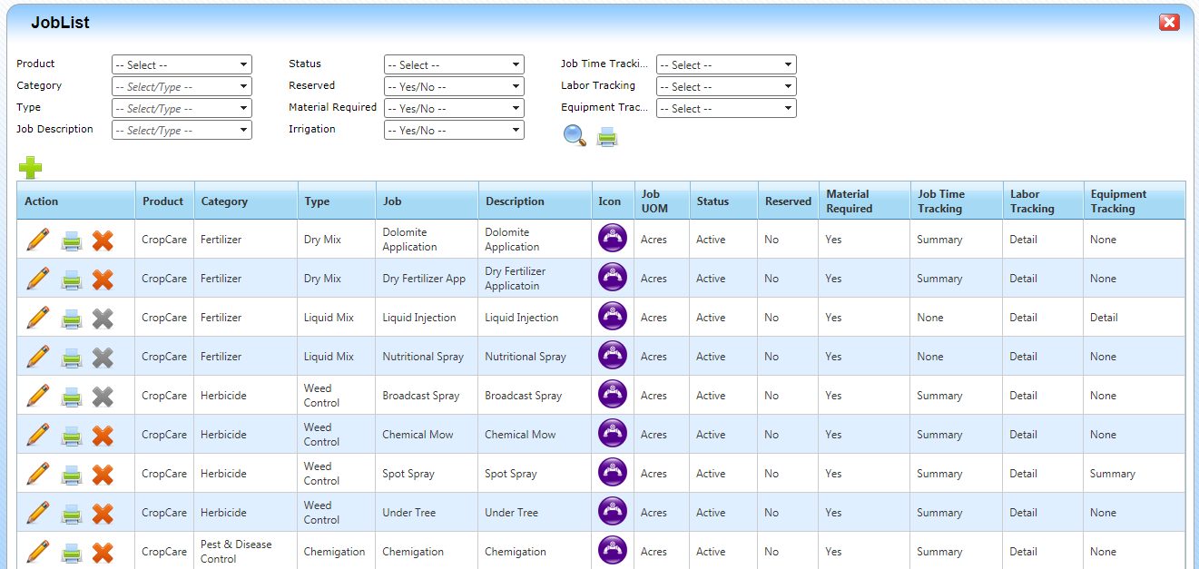Close the JobList window
Viewport: 1199px width, 569px height.
(x=1169, y=23)
